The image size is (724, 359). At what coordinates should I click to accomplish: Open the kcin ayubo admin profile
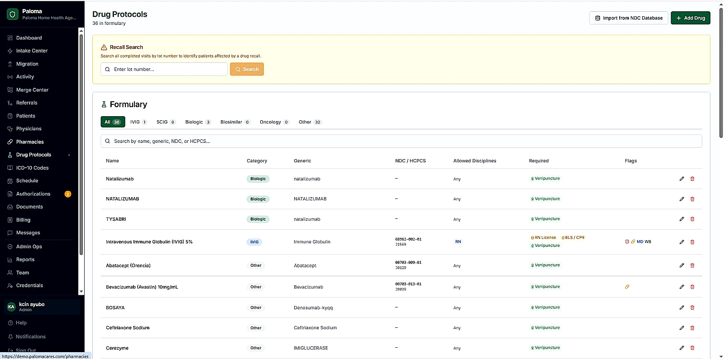tap(42, 307)
